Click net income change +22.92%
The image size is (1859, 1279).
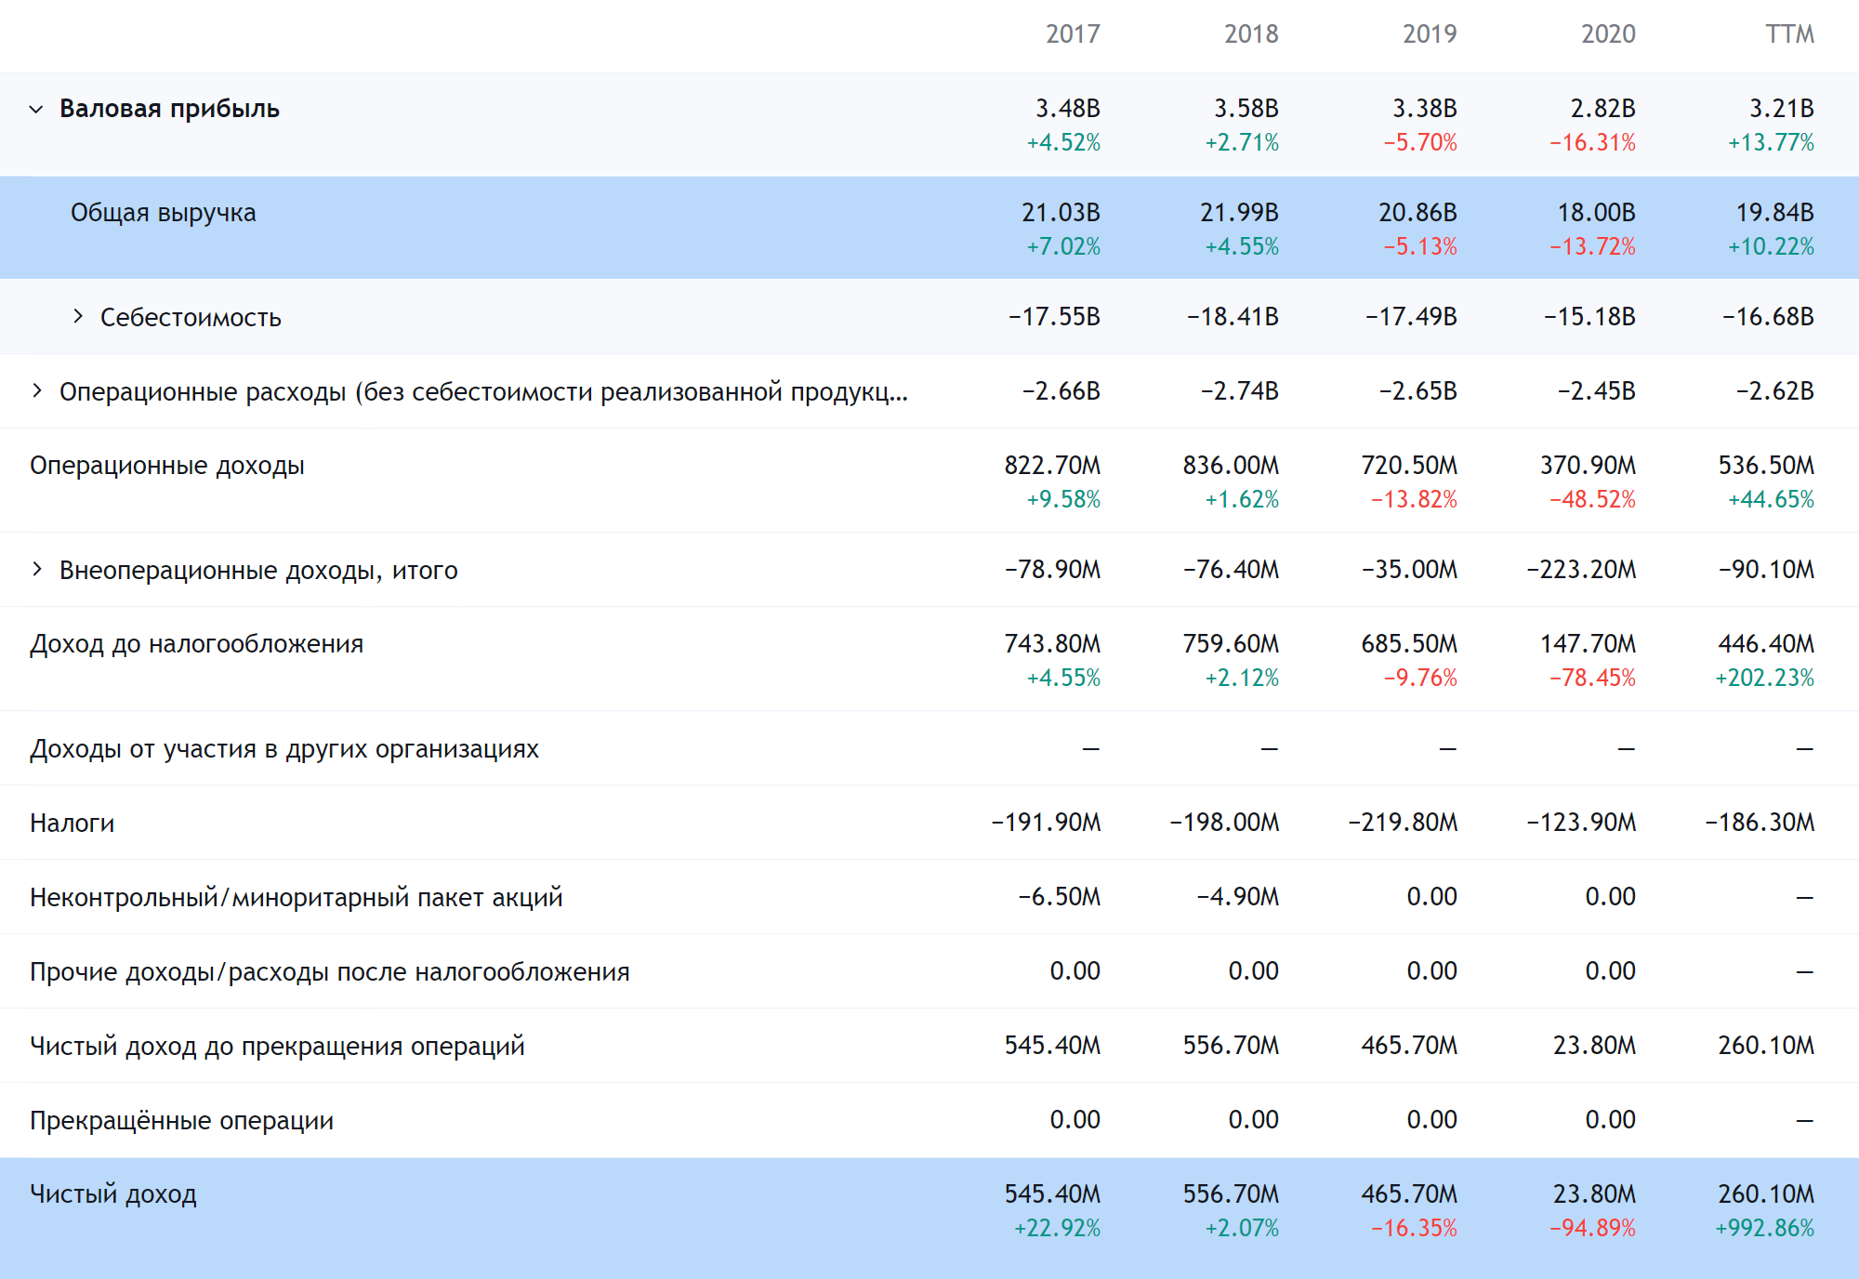pos(1057,1229)
